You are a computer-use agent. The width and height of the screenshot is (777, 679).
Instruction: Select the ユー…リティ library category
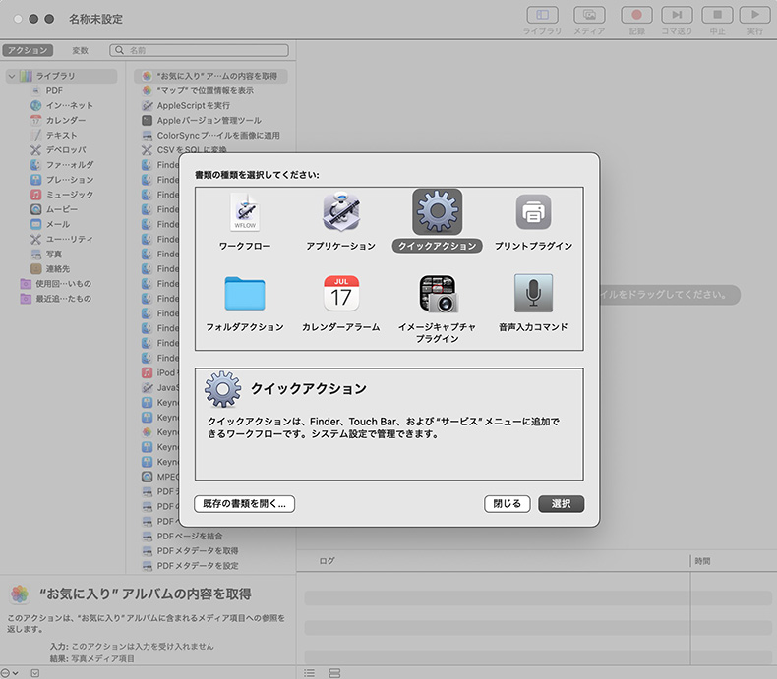coord(61,239)
